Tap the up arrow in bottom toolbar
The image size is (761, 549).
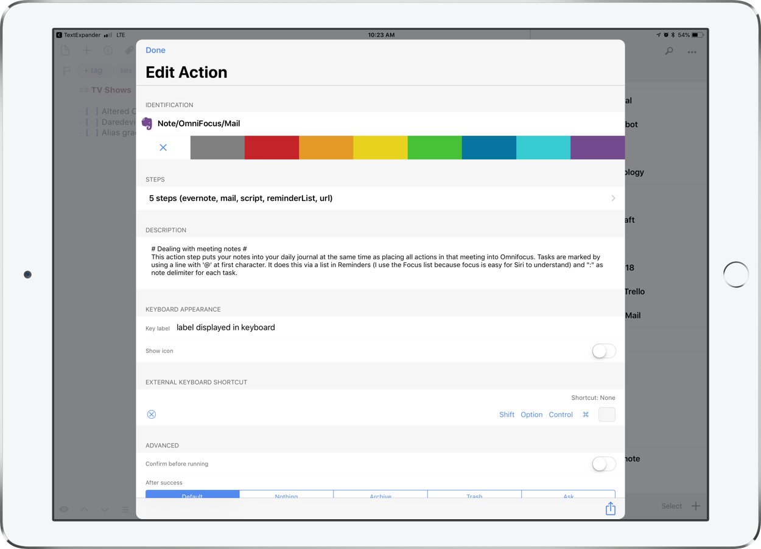[85, 509]
